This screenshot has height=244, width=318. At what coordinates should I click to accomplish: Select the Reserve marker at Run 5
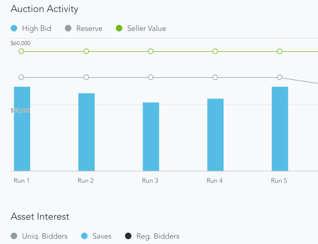pyautogui.click(x=280, y=77)
